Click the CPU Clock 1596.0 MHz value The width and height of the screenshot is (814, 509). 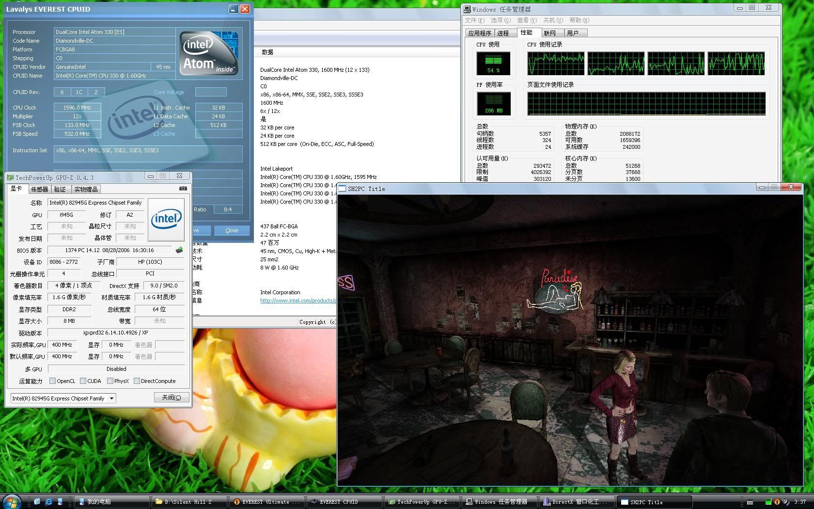click(77, 108)
